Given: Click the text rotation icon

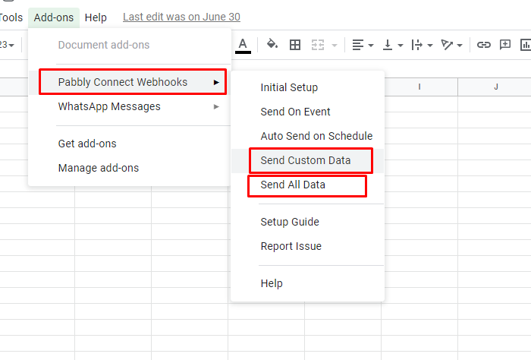Looking at the screenshot, I should pyautogui.click(x=447, y=45).
